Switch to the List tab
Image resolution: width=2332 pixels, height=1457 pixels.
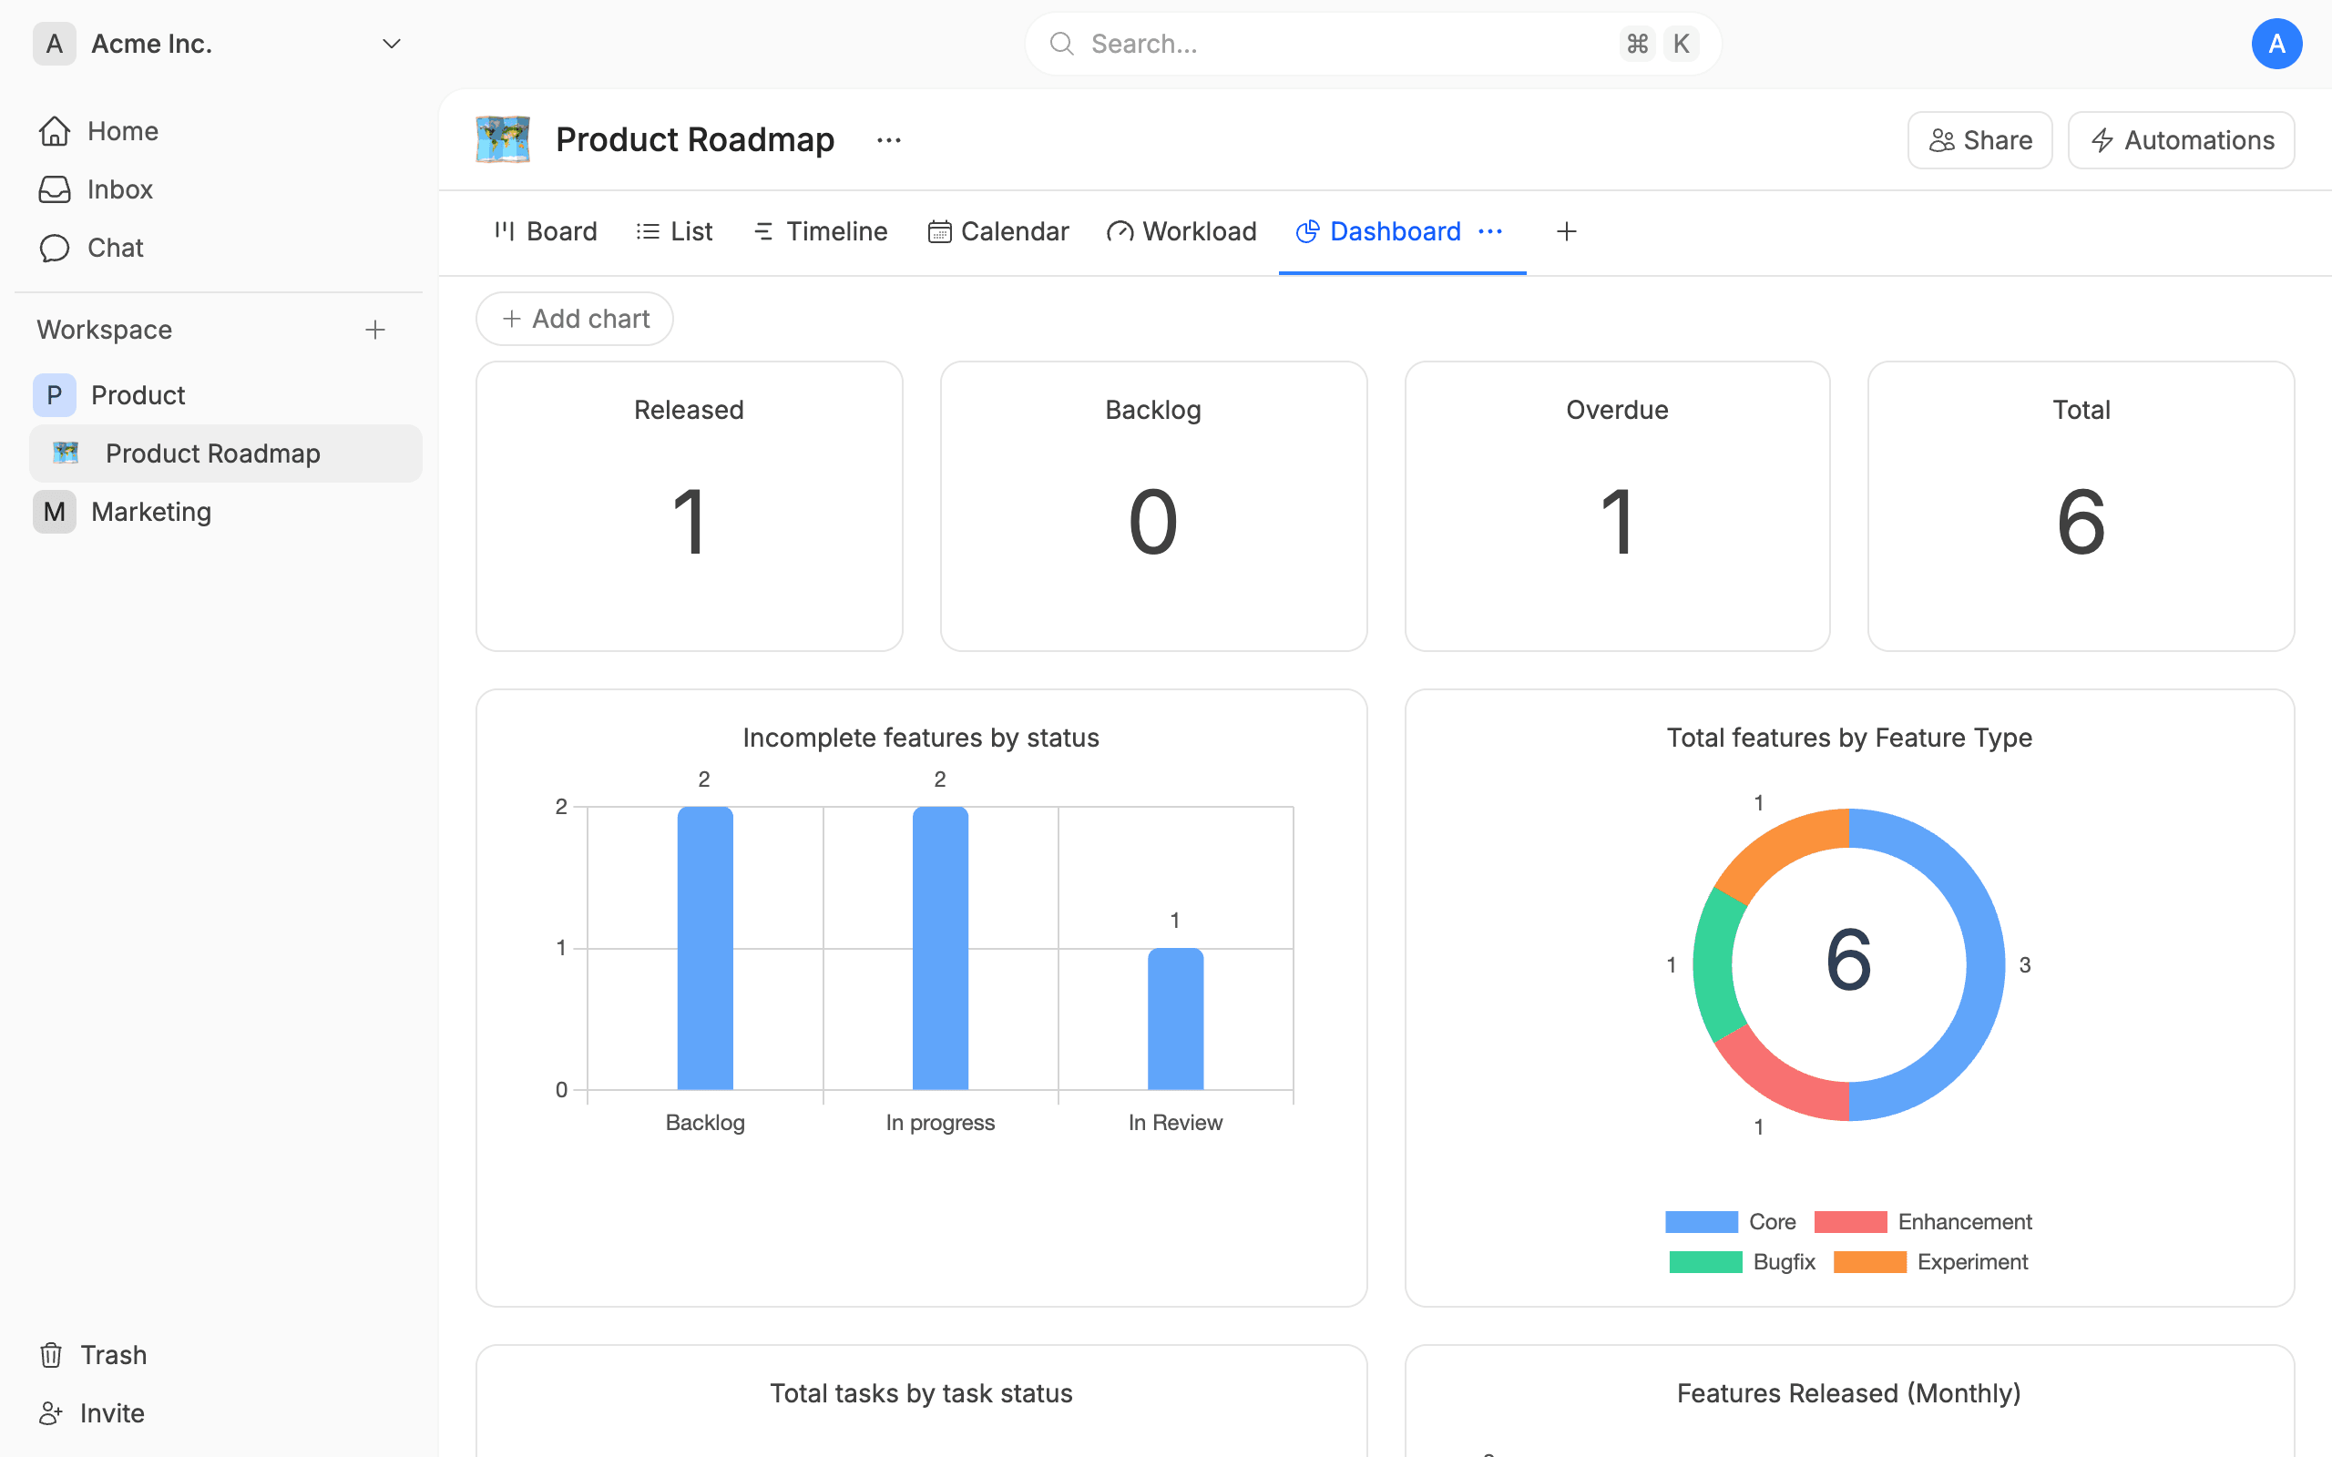[672, 231]
